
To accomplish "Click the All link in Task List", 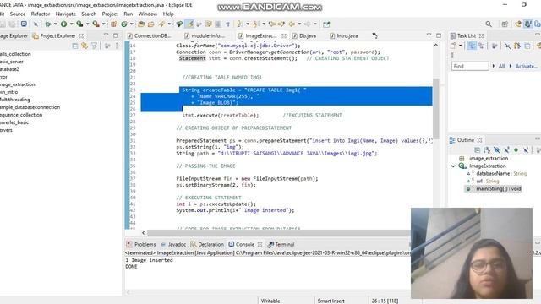I will 501,66.
